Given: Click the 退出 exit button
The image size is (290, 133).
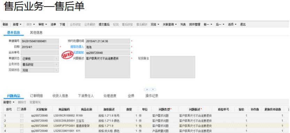Looking at the screenshot, I should 243,24.
